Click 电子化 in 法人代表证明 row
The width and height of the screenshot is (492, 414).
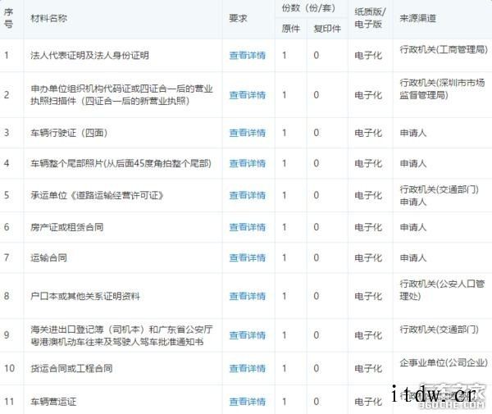tap(368, 56)
